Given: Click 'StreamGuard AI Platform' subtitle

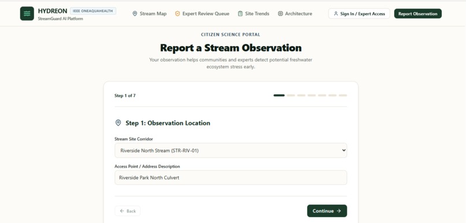Looking at the screenshot, I should pyautogui.click(x=60, y=18).
